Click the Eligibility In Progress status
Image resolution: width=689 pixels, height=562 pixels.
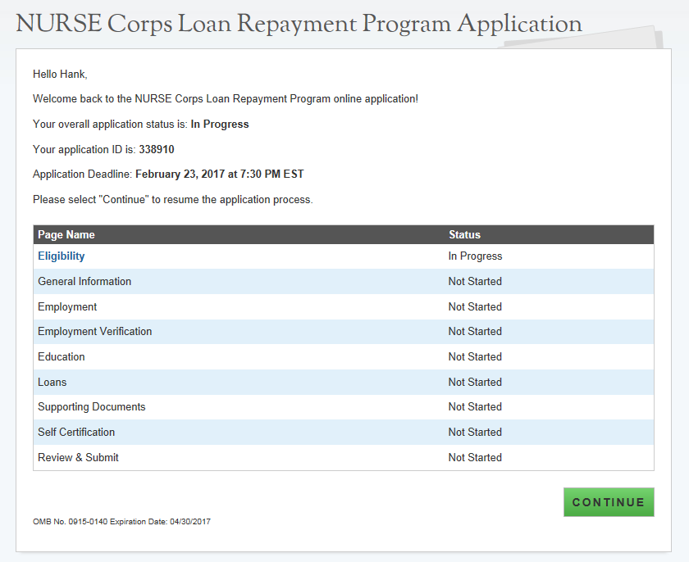coord(475,256)
